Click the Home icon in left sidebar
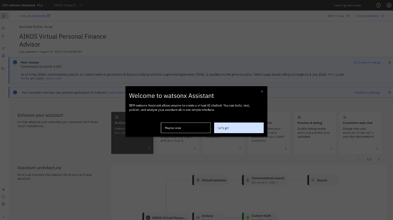 (3, 16)
